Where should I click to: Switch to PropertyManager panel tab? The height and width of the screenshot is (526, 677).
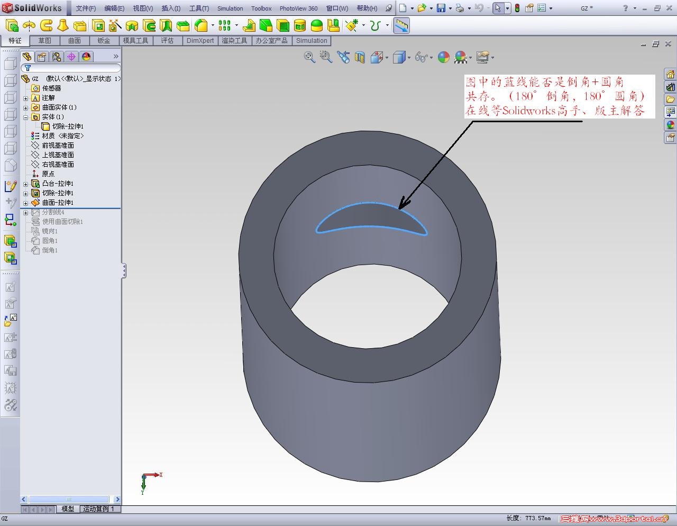coord(42,57)
